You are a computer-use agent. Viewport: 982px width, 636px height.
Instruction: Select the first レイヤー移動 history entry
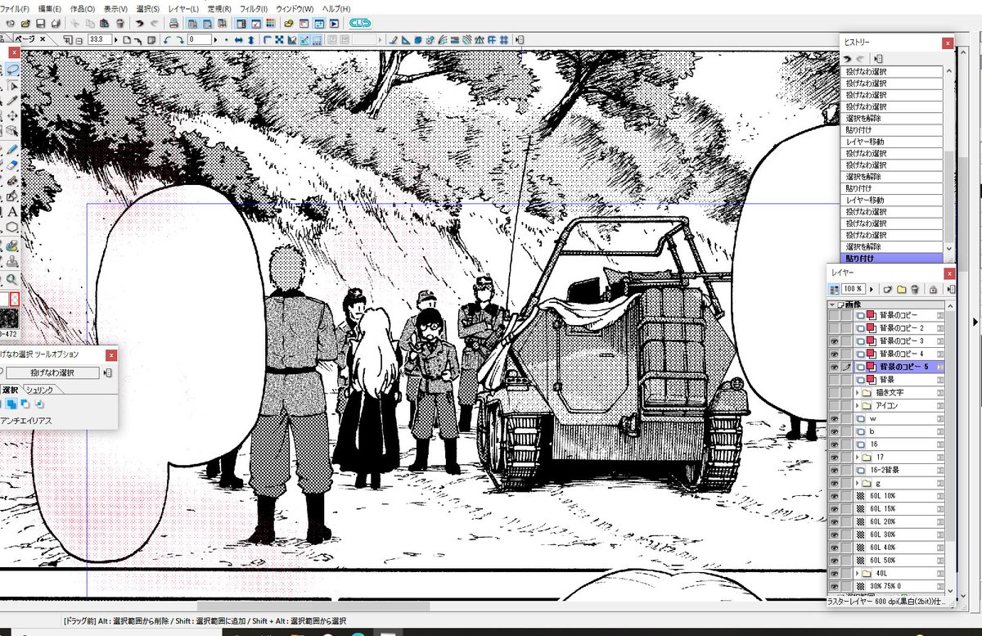point(894,142)
